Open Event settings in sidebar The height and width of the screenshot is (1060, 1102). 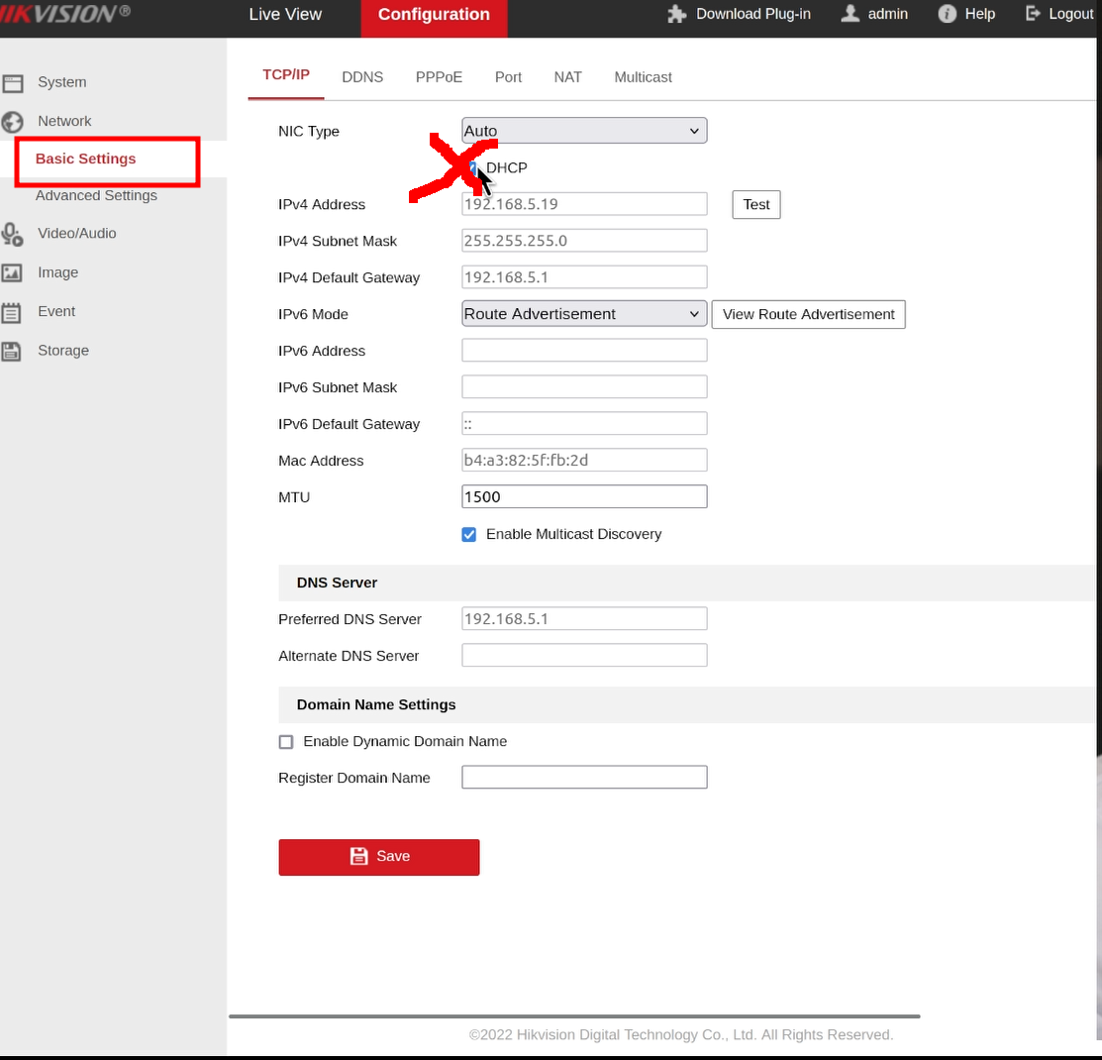[56, 312]
